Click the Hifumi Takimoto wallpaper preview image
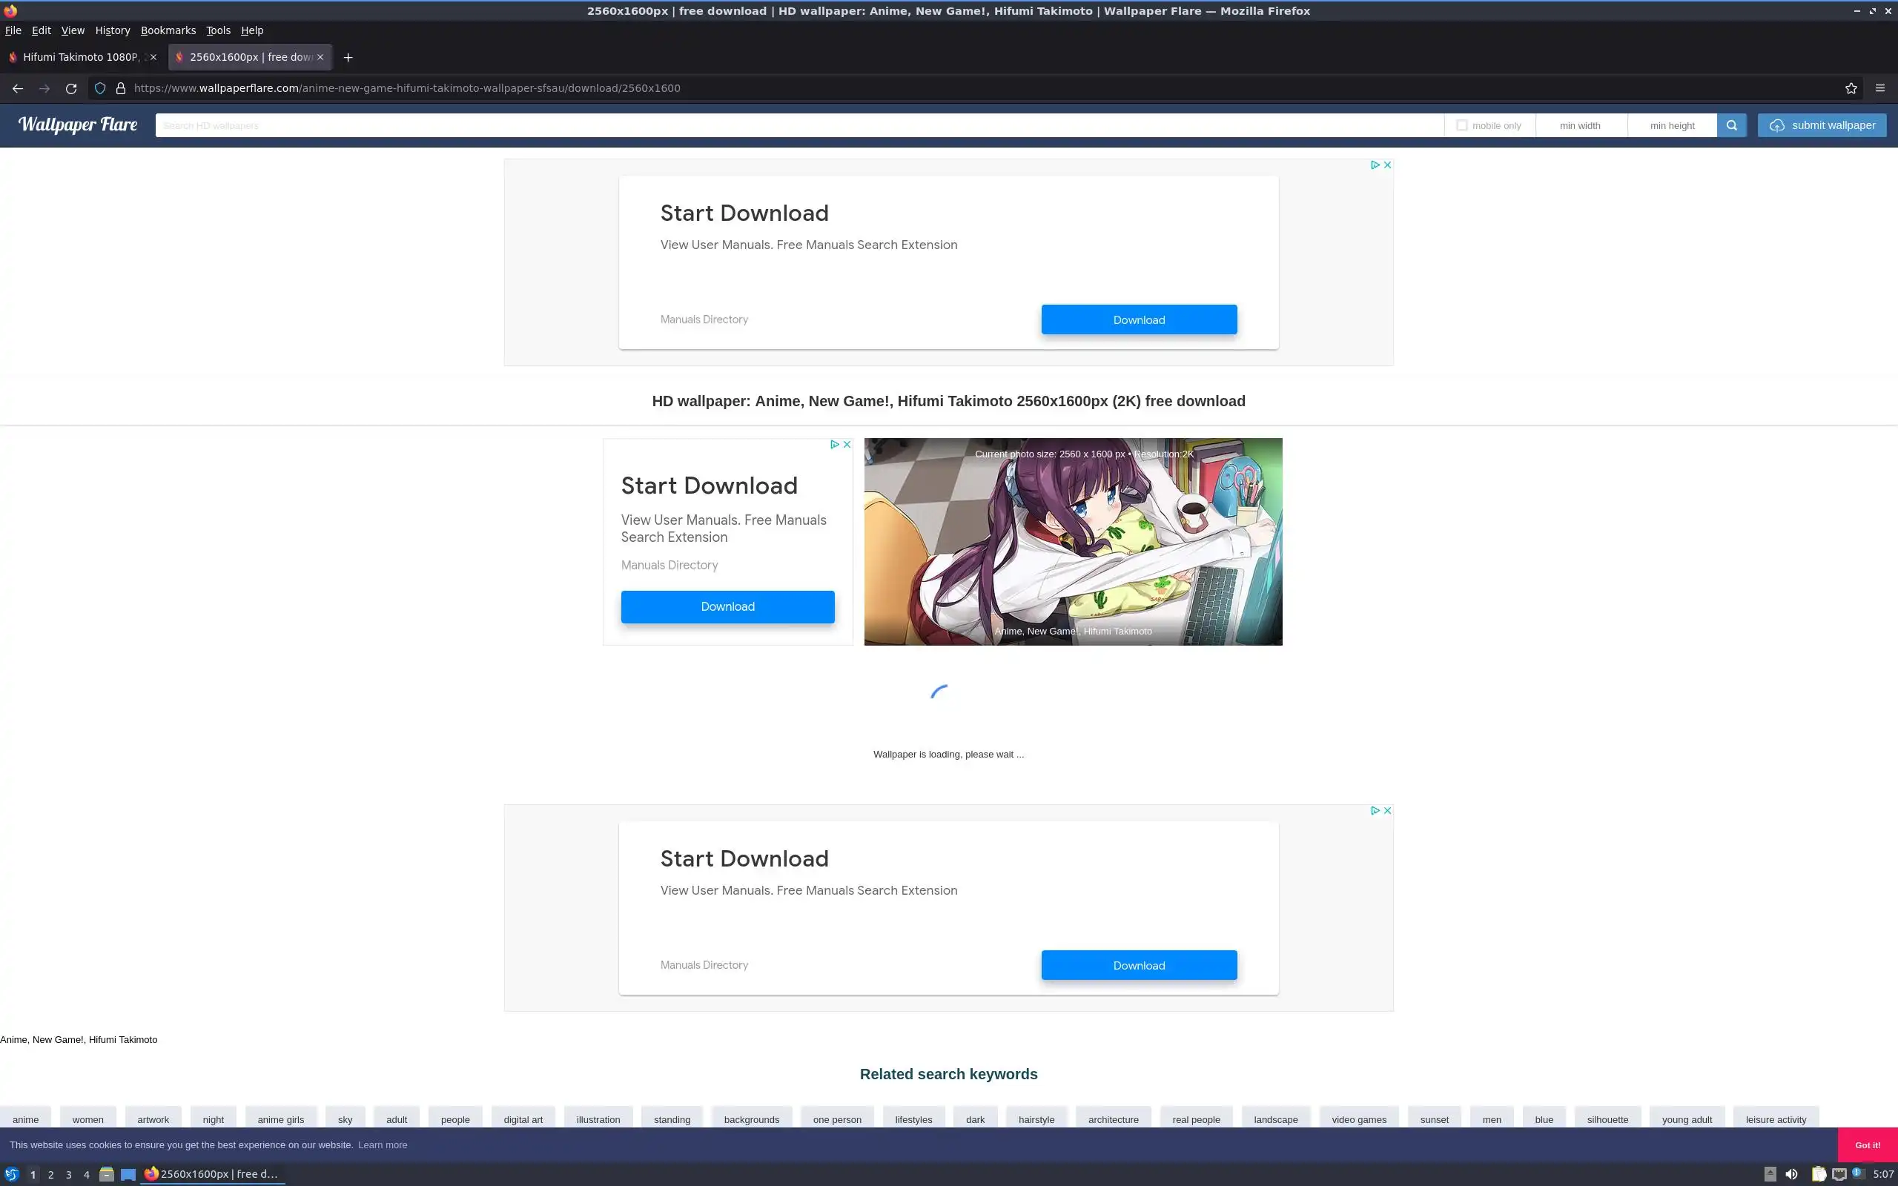The width and height of the screenshot is (1898, 1186). point(1072,541)
